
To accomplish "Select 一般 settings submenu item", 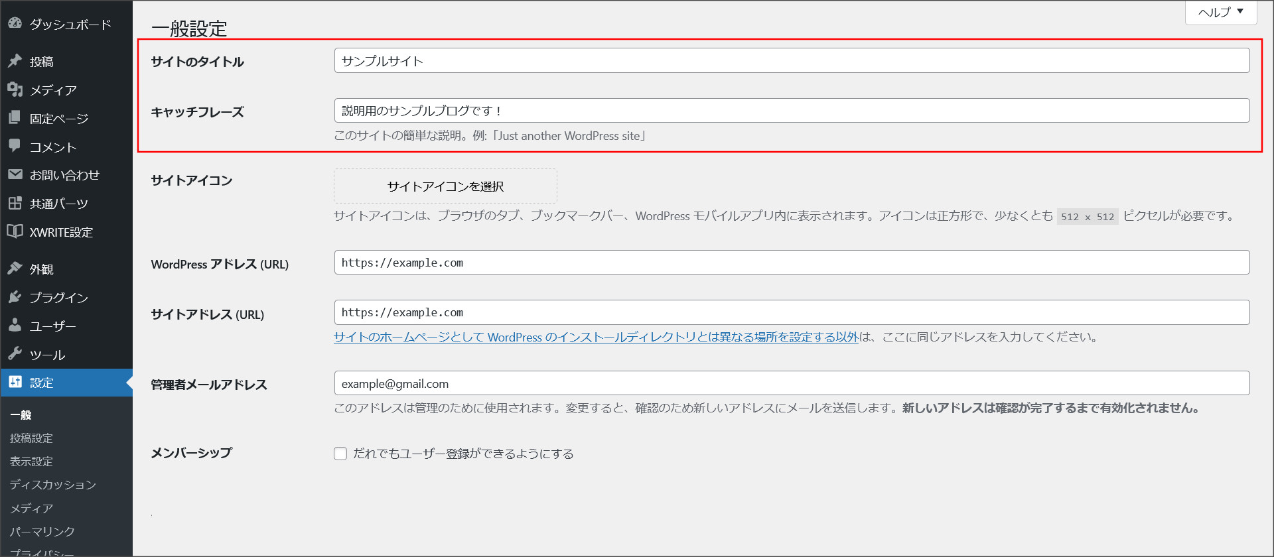I will tap(21, 415).
